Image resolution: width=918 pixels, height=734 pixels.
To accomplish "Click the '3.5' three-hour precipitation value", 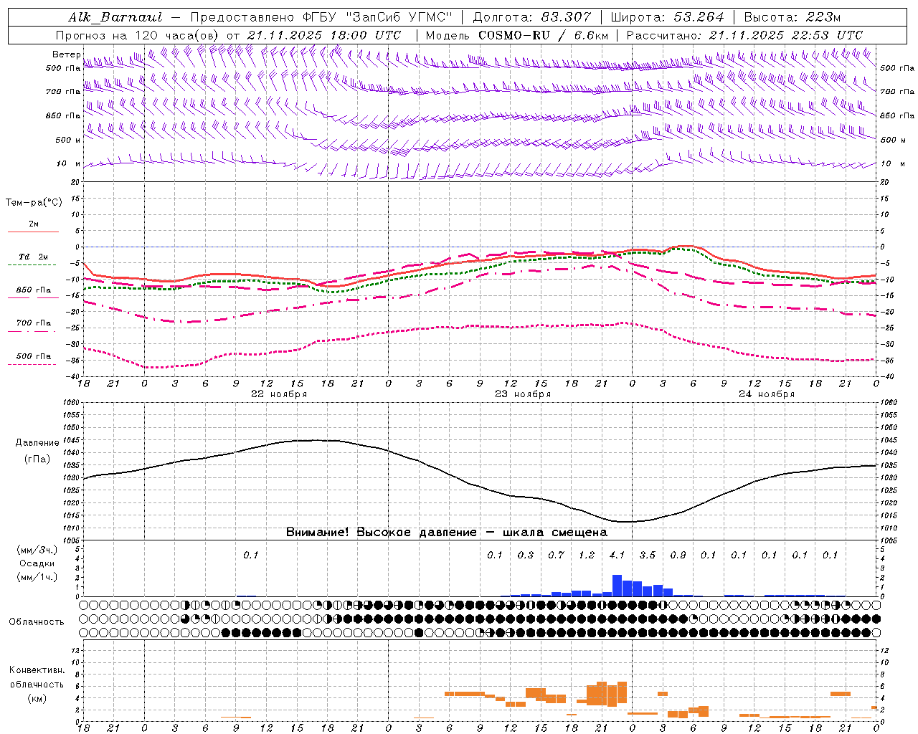I will pos(648,556).
